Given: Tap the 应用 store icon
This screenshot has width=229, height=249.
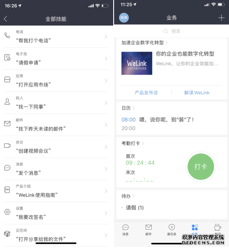Looking at the screenshot, I should click(7, 79).
